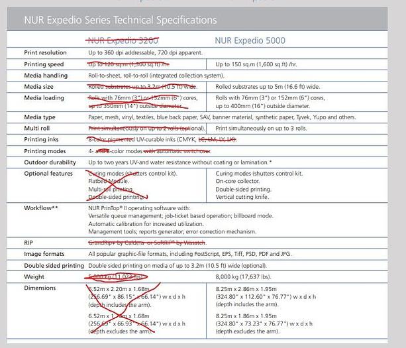406x348 pixels.
Task: Click the Media size row label
Action: coord(38,87)
